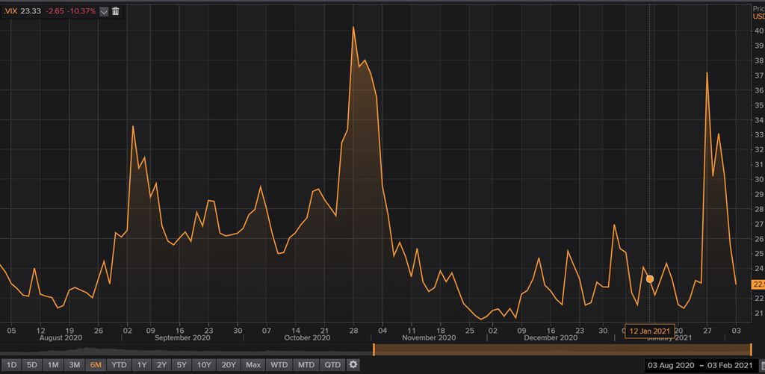Screen dimensions: 765x374
Task: Open the calendar icon beside the date range
Action: coord(762,365)
